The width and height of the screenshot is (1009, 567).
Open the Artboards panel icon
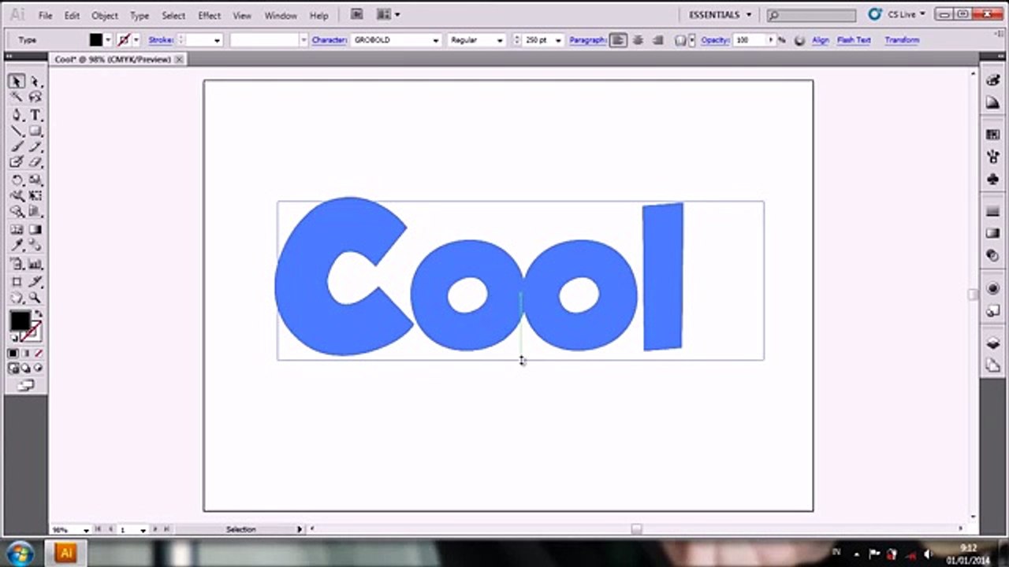tap(993, 365)
